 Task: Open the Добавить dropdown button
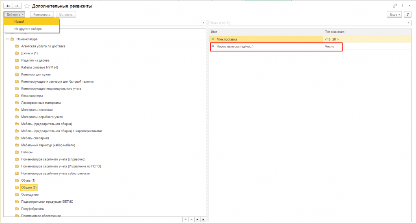[x=14, y=15]
